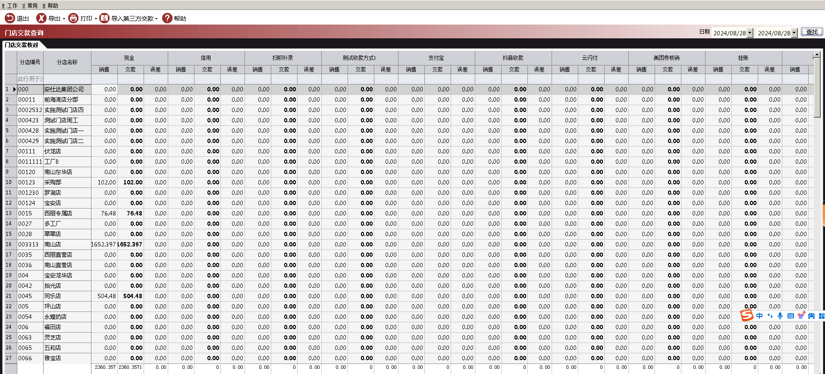
Task: Click the 测试收款方式1 group header
Action: point(360,58)
